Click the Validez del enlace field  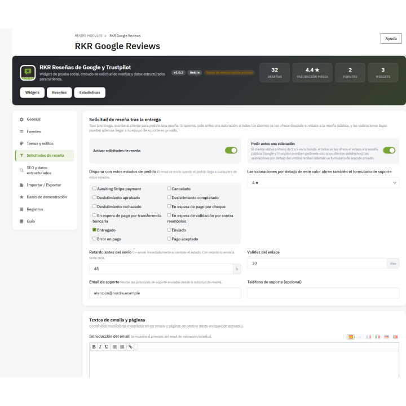(x=317, y=263)
